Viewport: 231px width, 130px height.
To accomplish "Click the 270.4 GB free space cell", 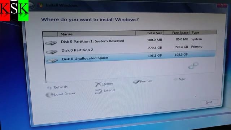I will 181,47.
